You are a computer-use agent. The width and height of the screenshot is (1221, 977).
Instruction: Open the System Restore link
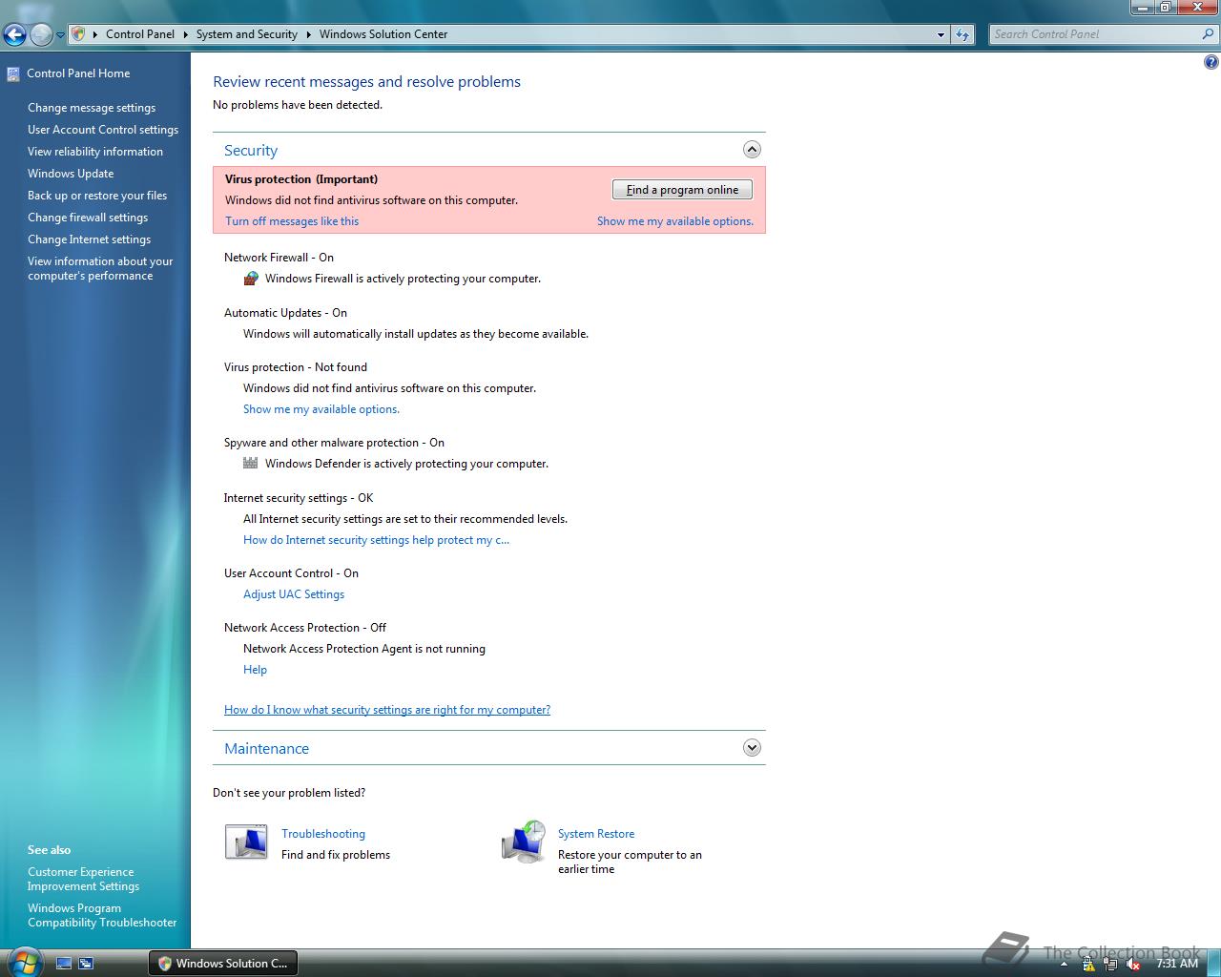596,834
